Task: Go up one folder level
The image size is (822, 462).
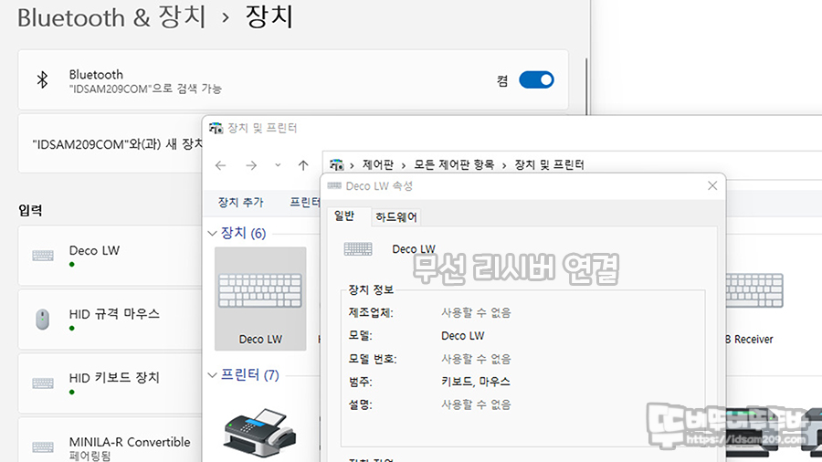Action: (303, 165)
